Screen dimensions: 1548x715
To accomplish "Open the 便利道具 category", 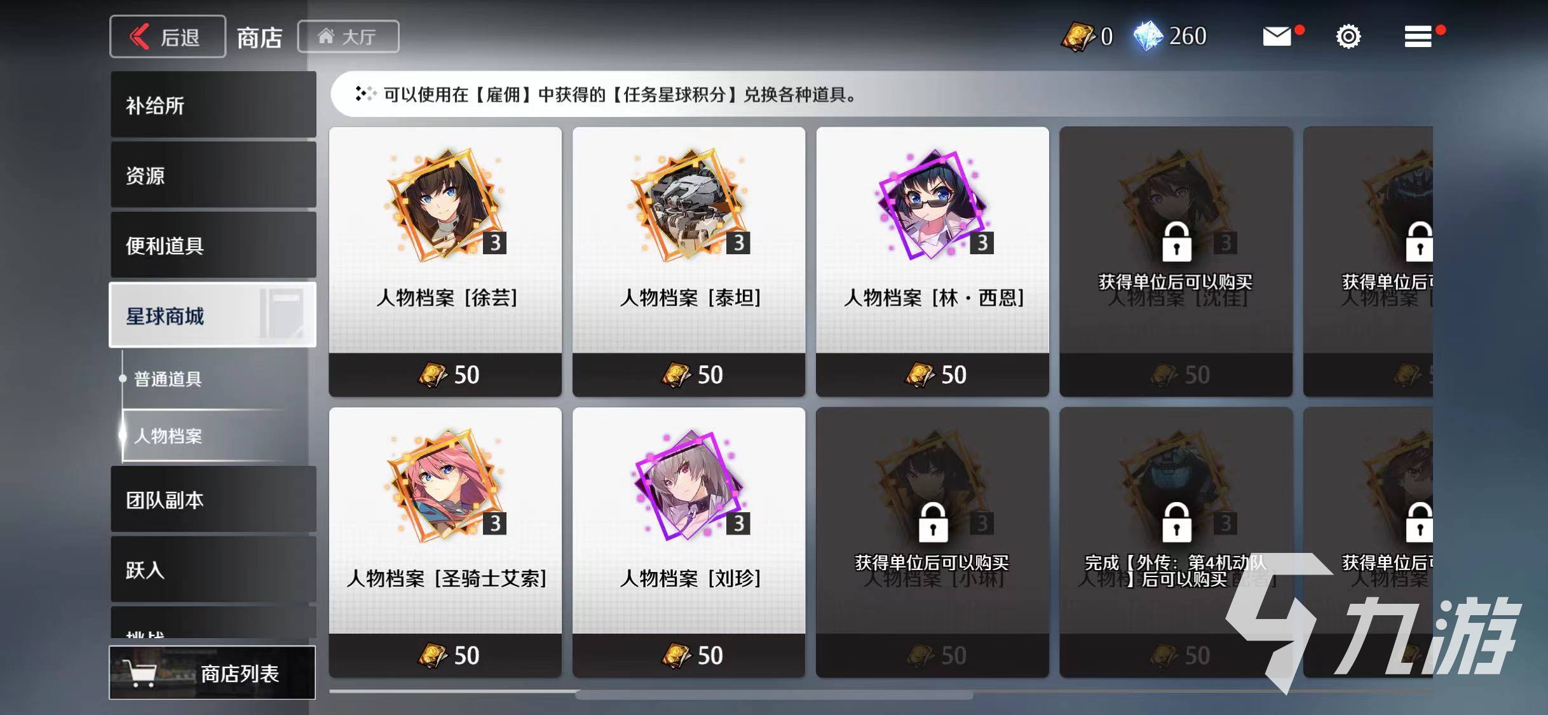I will pos(214,245).
